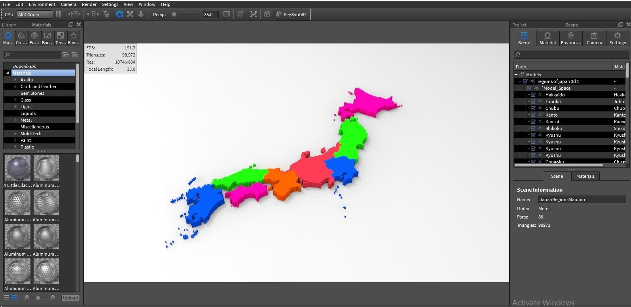Uncheck the Tohoku part checkbox

coord(533,102)
